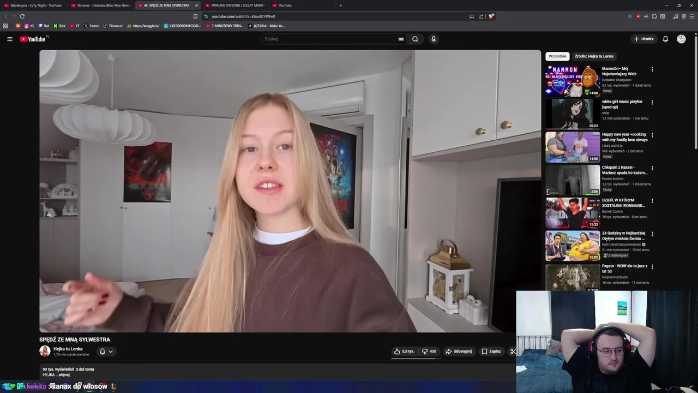Like the video with thumbs up
The width and height of the screenshot is (698, 393).
(405, 352)
